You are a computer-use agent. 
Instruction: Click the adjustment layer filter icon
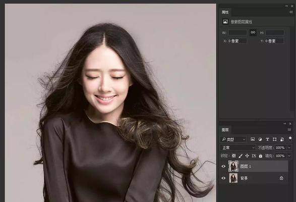(260, 139)
